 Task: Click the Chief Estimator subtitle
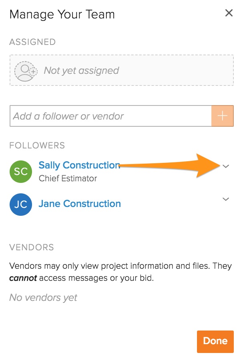coord(68,178)
